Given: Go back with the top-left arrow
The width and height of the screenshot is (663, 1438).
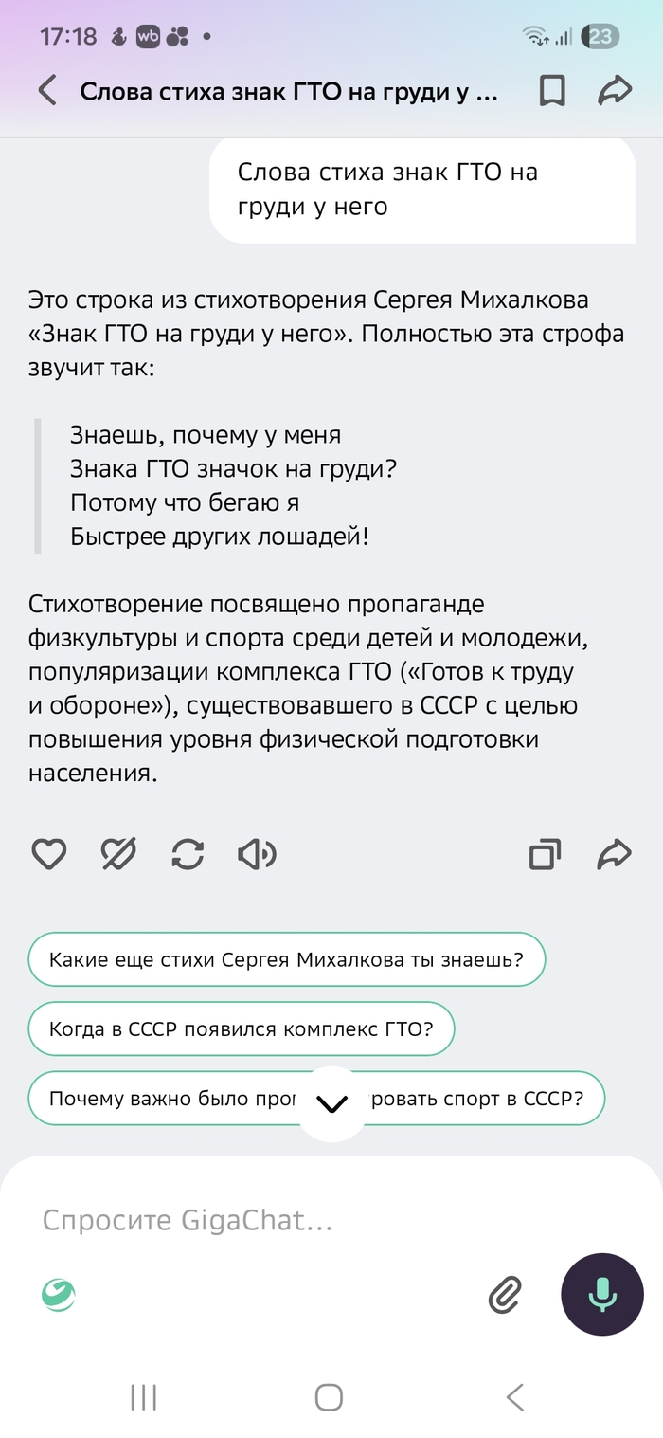Looking at the screenshot, I should pos(45,91).
